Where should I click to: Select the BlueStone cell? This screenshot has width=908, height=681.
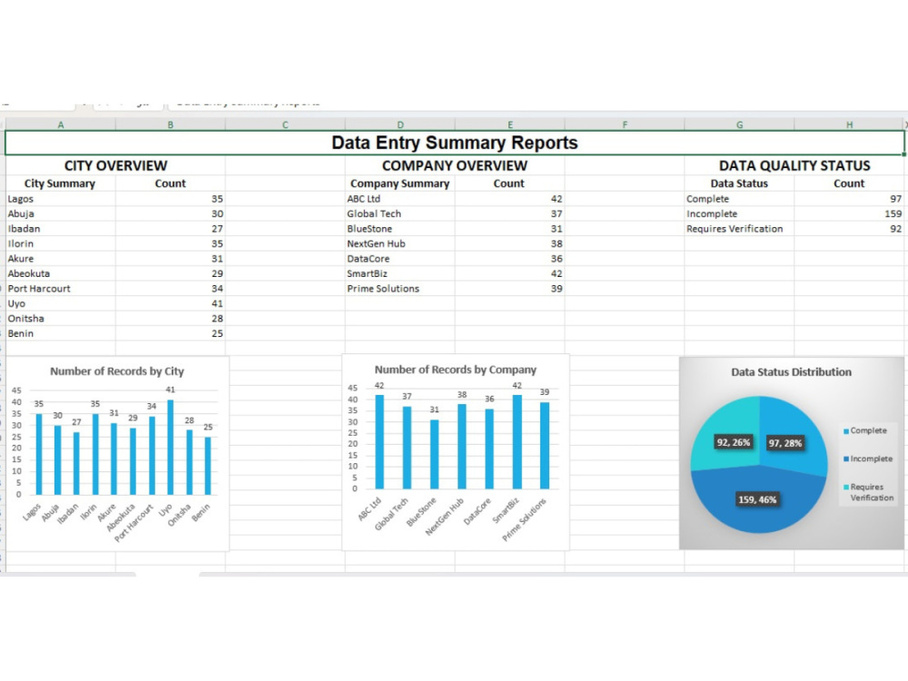tap(400, 229)
